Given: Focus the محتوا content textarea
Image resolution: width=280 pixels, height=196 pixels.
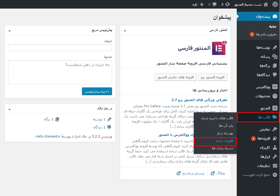Looking at the screenshot, I should tap(60, 72).
